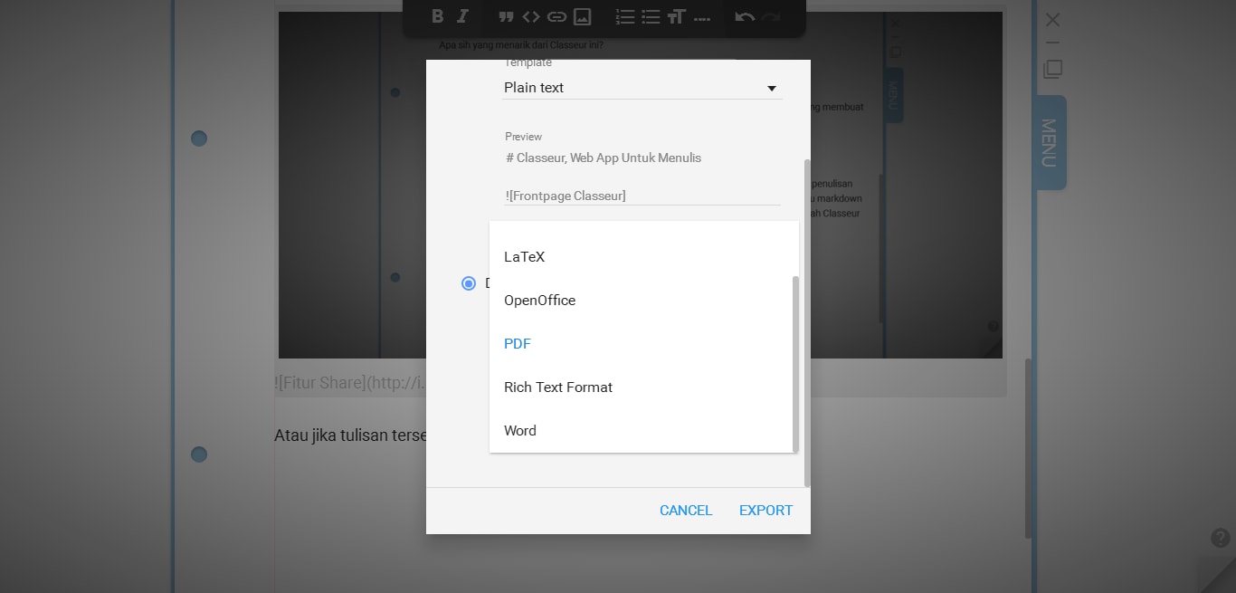The height and width of the screenshot is (593, 1236).
Task: Create a bulleted list from the toolbar
Action: [651, 16]
